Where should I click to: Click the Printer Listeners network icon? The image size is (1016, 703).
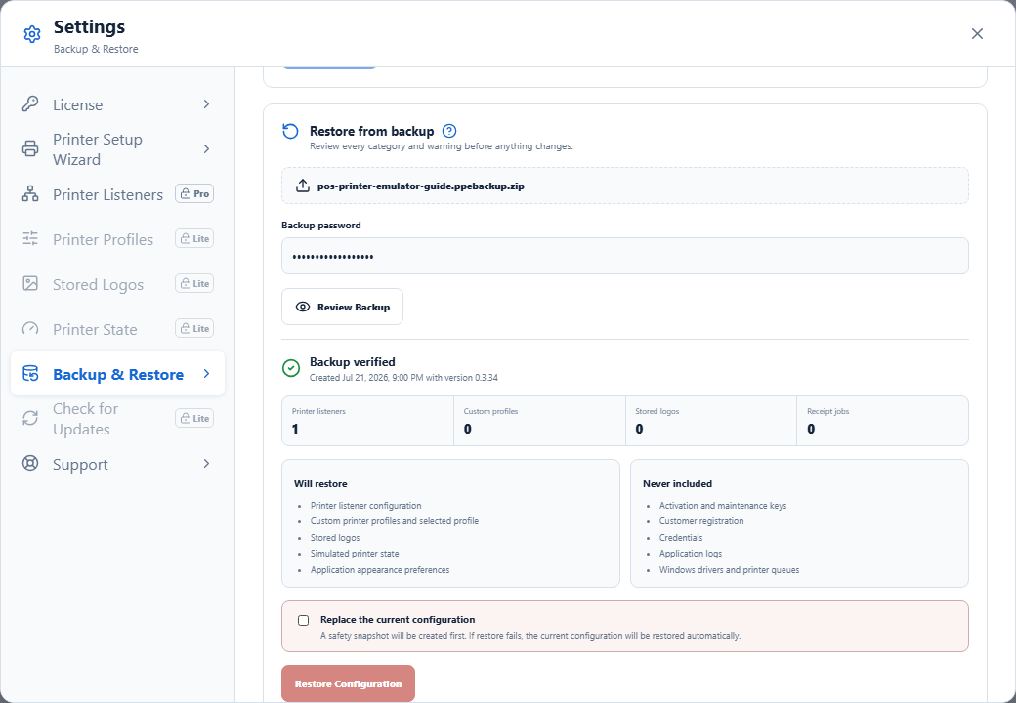tap(30, 194)
